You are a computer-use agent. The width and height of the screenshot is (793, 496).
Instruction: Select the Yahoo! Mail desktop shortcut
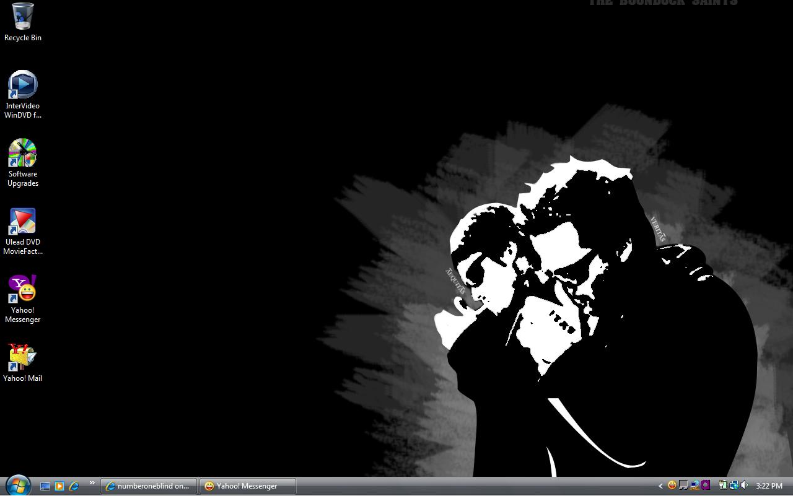coord(23,363)
